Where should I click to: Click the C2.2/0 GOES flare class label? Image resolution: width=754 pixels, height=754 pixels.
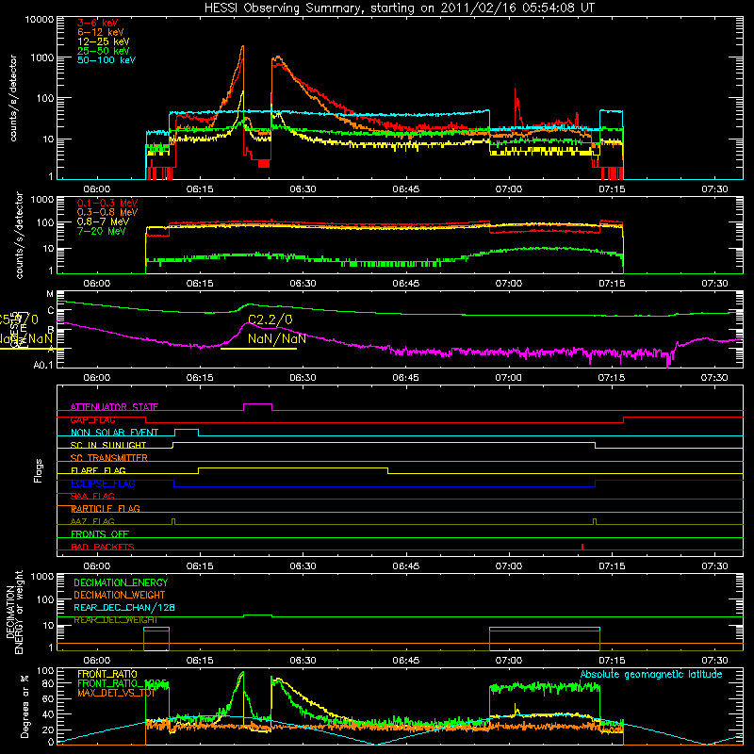click(270, 320)
